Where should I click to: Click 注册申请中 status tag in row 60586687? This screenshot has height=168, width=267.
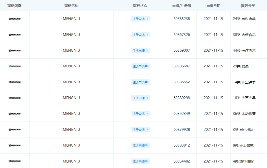click(x=140, y=66)
